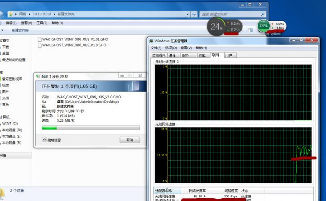Open Task Manager's 选项(O) menu
Viewport: 326px width, 201px height.
[x=171, y=48]
